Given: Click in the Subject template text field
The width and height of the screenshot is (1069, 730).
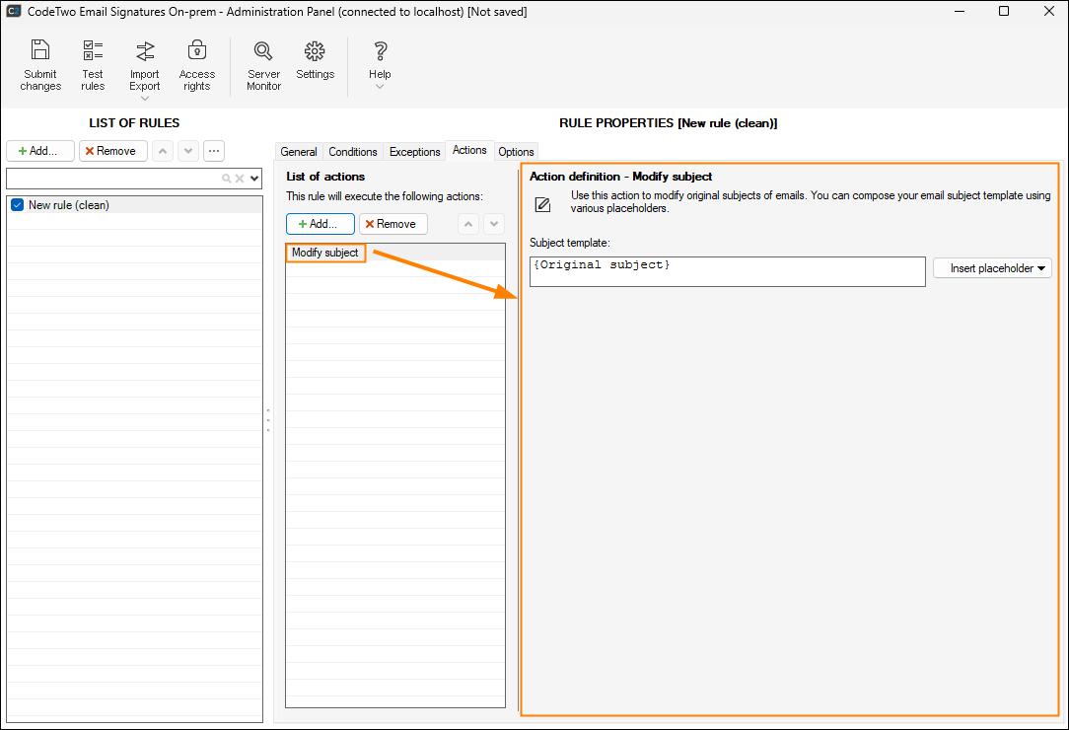Looking at the screenshot, I should pos(727,271).
